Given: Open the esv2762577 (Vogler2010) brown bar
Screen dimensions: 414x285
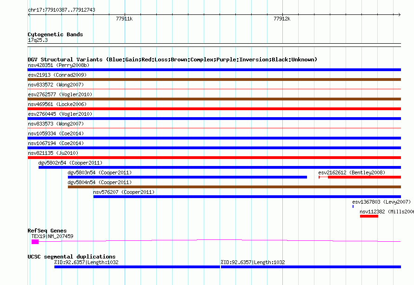Looking at the screenshot, I should (x=214, y=99).
